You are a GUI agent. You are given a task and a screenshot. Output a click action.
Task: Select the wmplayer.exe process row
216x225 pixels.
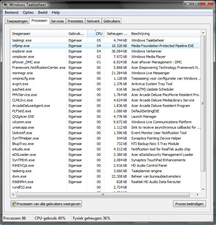(x=105, y=57)
